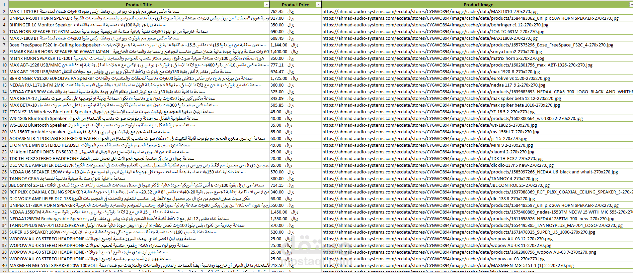Click the JBL CONTROL 25-270x270.jpg URL
The width and height of the screenshot is (633, 273).
tap(436, 185)
